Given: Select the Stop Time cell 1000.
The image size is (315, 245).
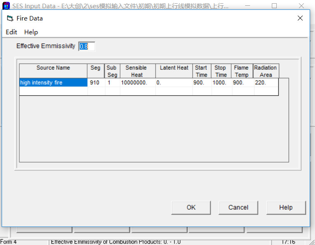Looking at the screenshot, I should [x=222, y=82].
